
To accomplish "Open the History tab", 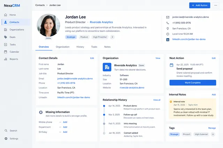I will tap(80, 47).
